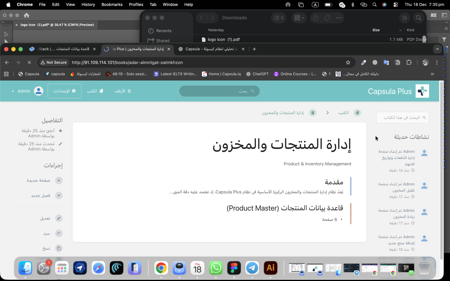The height and width of the screenshot is (281, 450).
Task: Open the History menu in menu bar
Action: (88, 5)
